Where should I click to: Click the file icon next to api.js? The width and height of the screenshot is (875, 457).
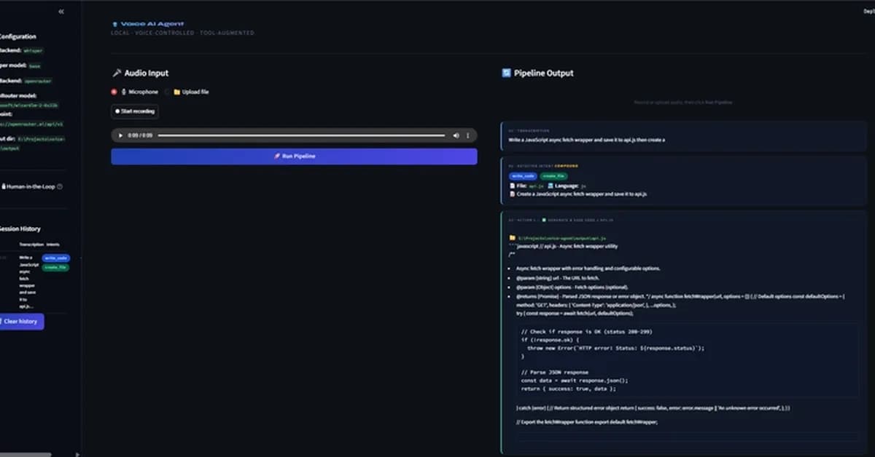[x=513, y=186]
